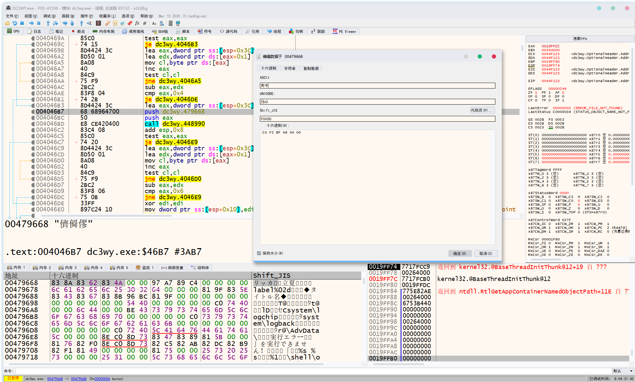Click the pause execution icon
The height and width of the screenshot is (382, 635).
click(x=39, y=23)
